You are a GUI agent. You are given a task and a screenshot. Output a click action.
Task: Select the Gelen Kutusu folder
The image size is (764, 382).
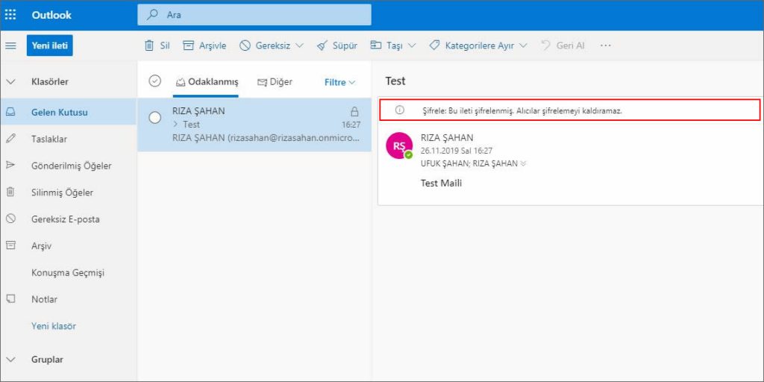pyautogui.click(x=68, y=112)
